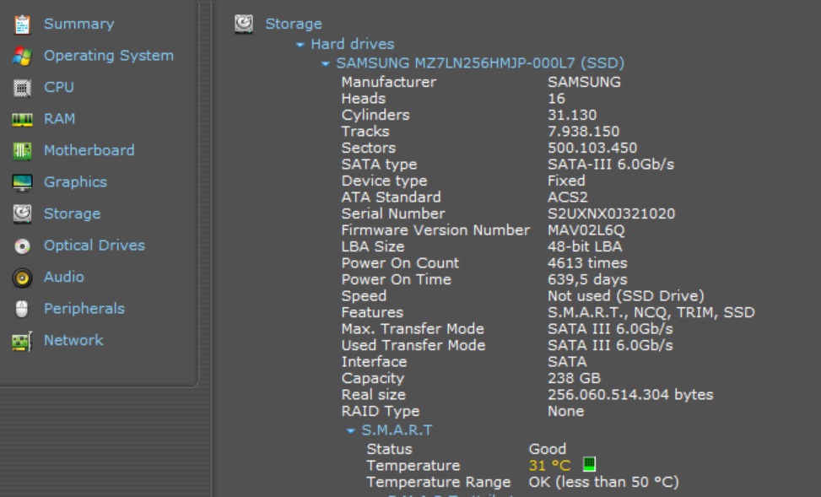Select the Audio speaker icon

click(x=23, y=278)
